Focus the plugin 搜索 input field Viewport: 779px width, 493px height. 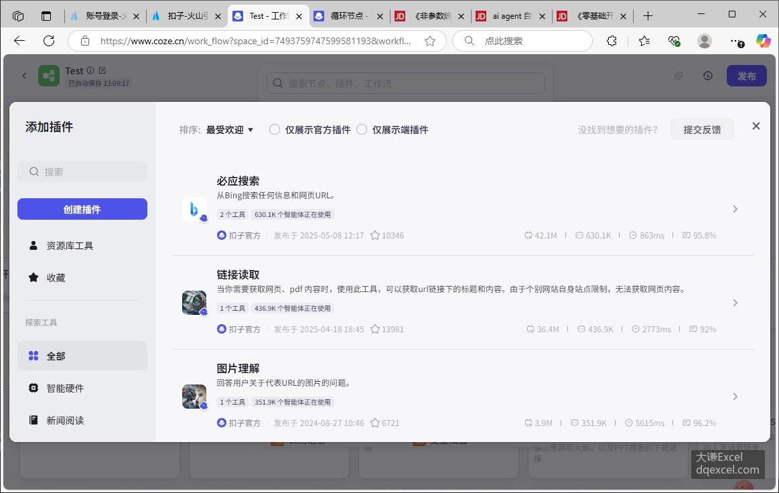tap(82, 171)
